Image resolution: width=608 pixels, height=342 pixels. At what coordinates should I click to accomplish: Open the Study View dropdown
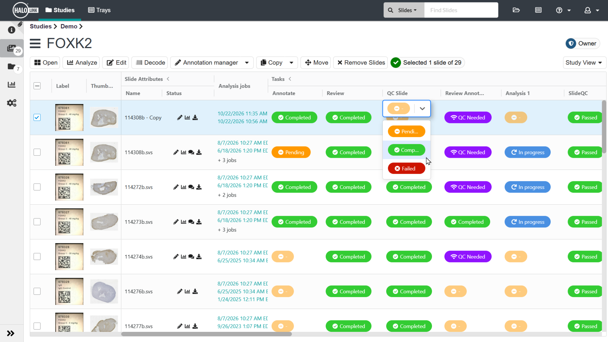click(584, 63)
